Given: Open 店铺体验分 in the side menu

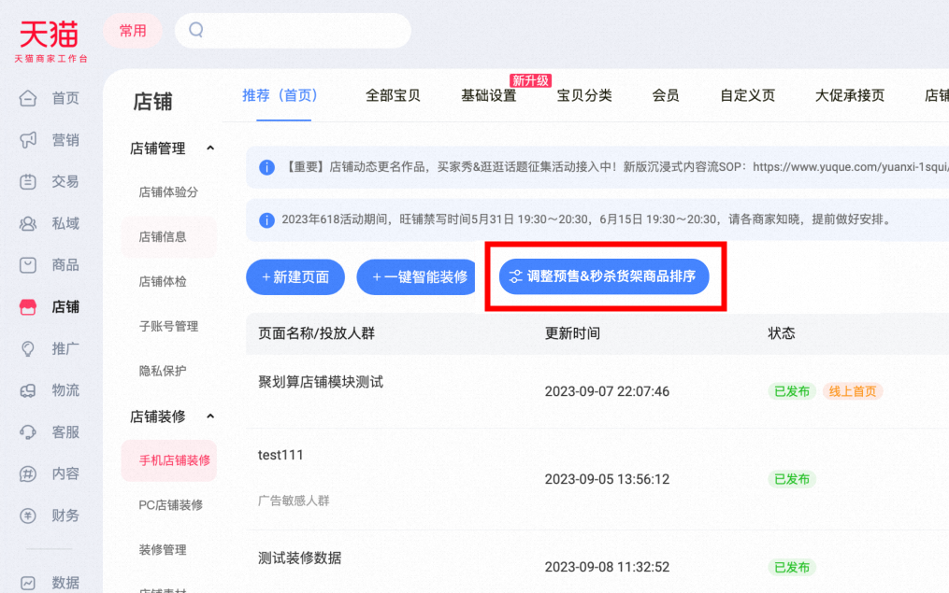Looking at the screenshot, I should pos(168,192).
